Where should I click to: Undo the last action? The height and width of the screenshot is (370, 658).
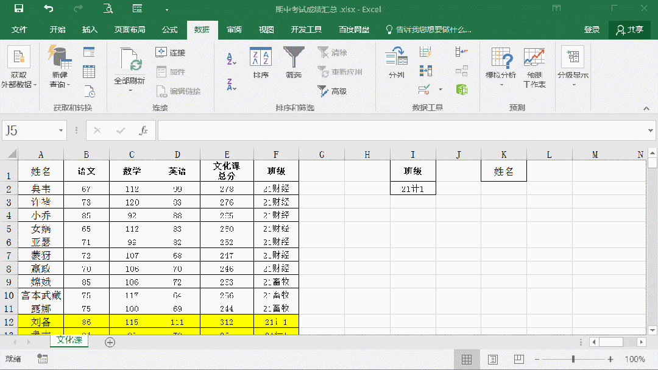[x=49, y=9]
